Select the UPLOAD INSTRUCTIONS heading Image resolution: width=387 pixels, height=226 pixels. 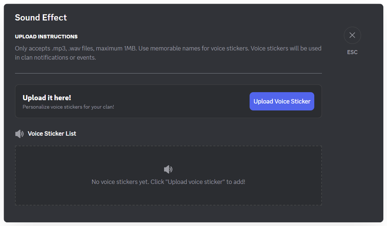click(46, 37)
